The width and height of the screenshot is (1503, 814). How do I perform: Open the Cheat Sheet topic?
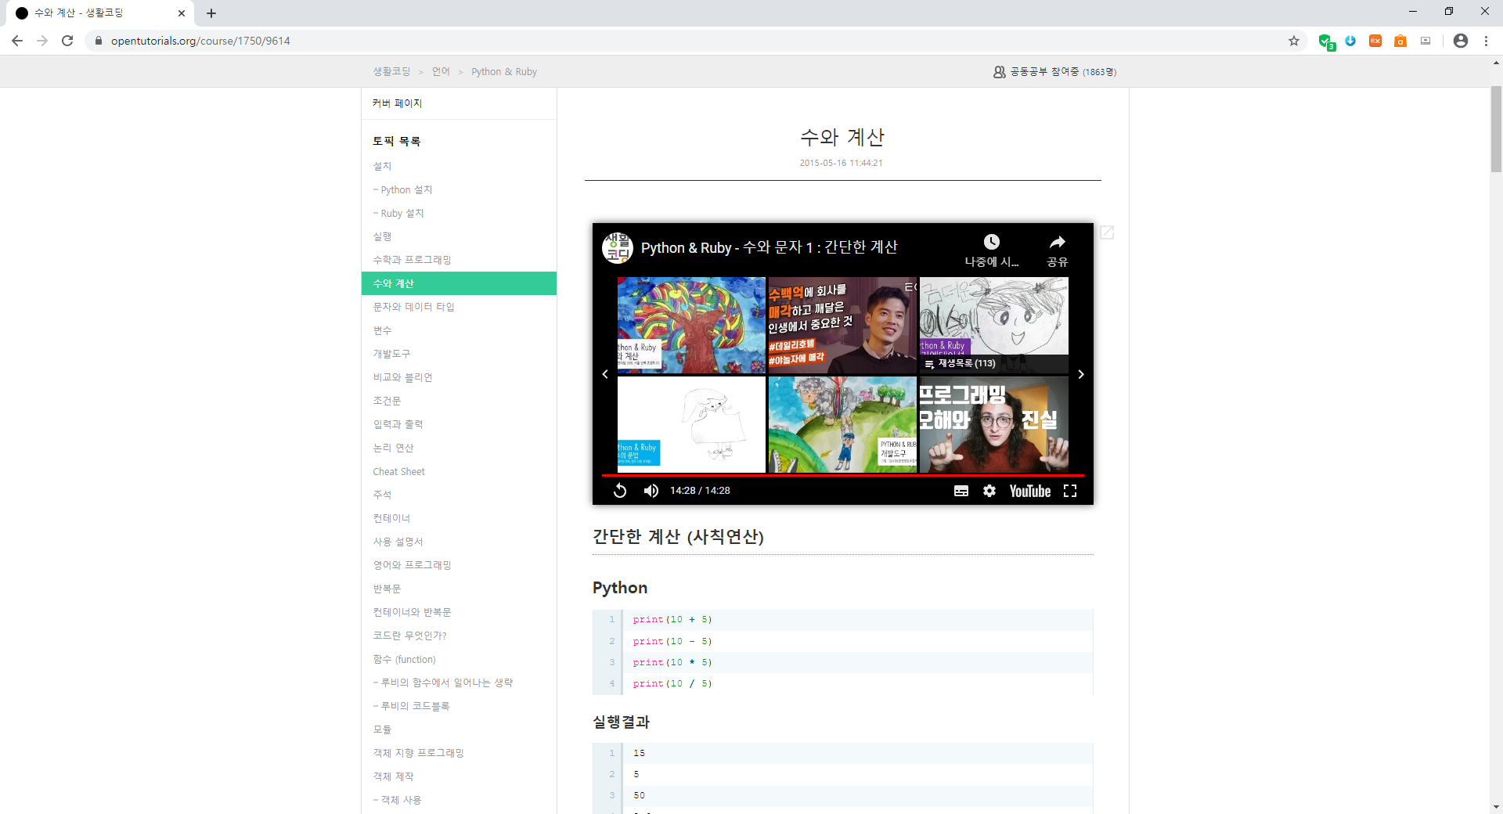tap(398, 471)
